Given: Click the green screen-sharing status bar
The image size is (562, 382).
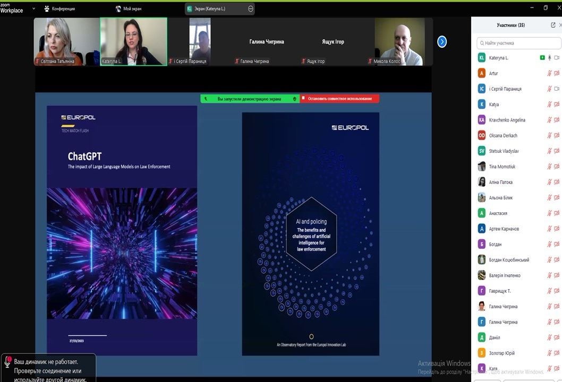Looking at the screenshot, I should coord(250,99).
